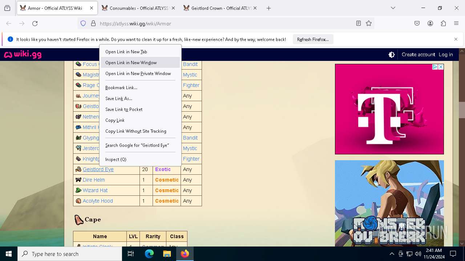Open Firefox account icon

(x=430, y=24)
